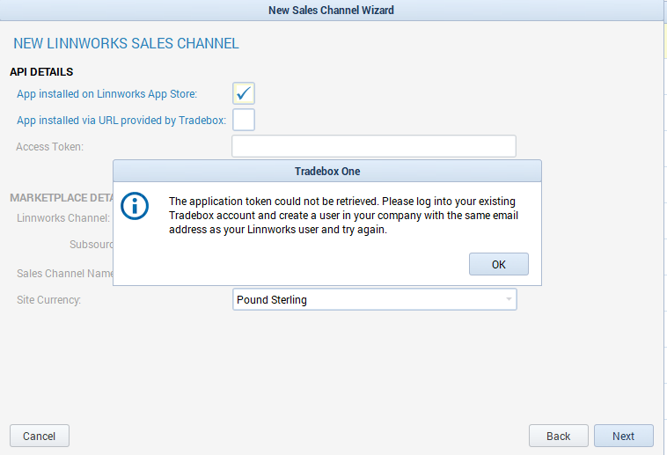Enable App installed via URL checkbox
The image size is (667, 455).
[x=244, y=120]
